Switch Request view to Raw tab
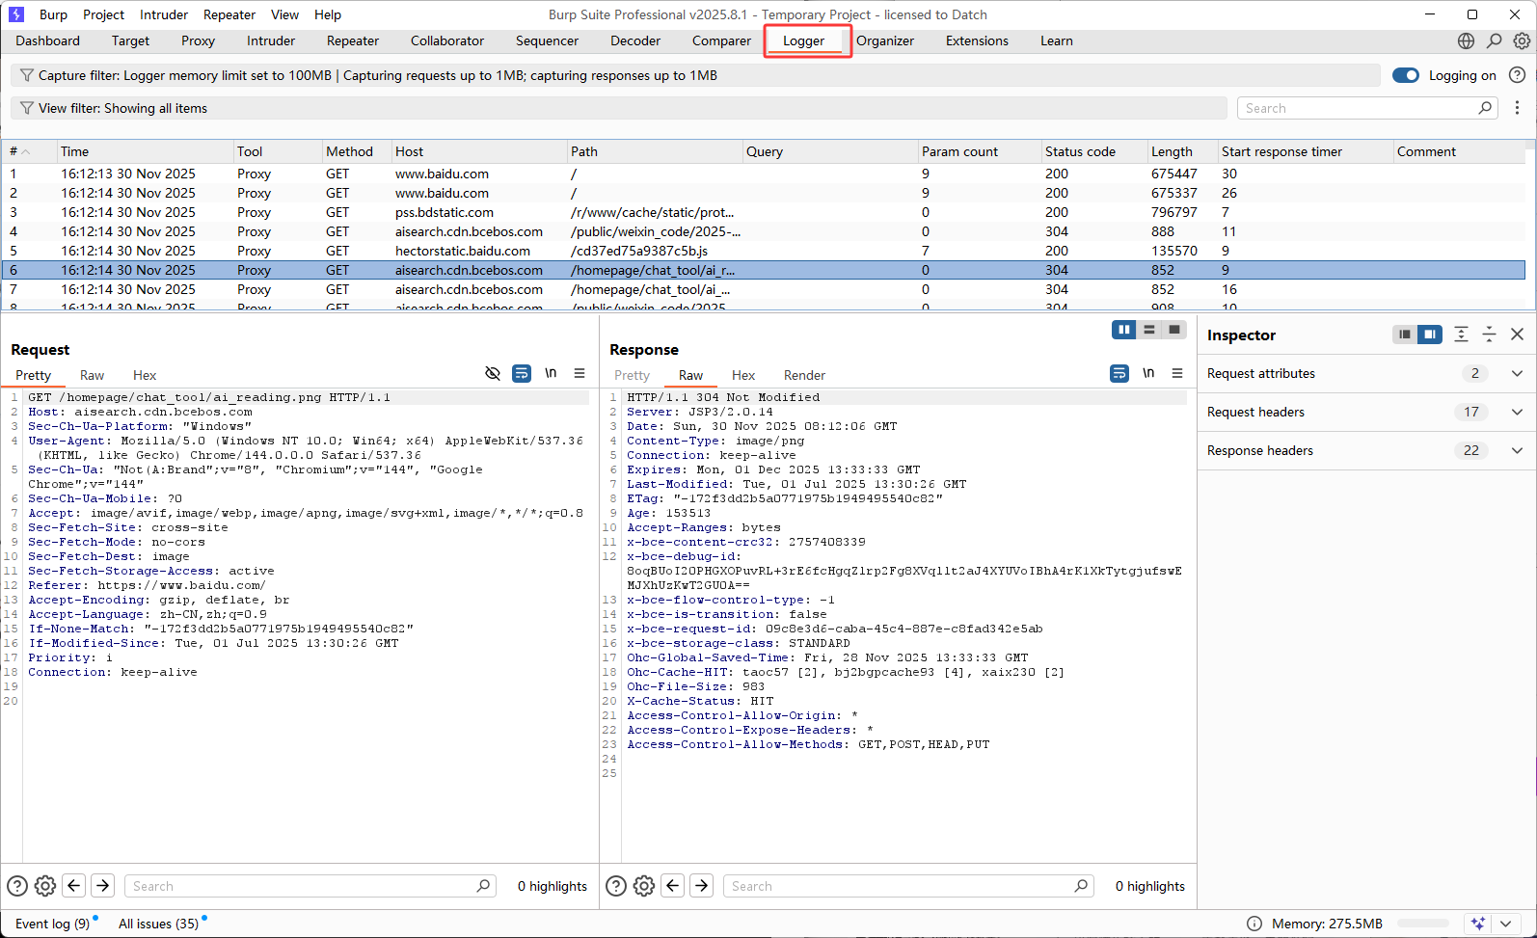This screenshot has width=1537, height=938. coord(92,375)
